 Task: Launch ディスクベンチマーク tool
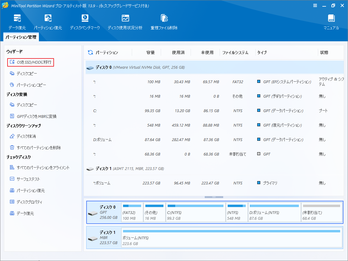(x=85, y=22)
